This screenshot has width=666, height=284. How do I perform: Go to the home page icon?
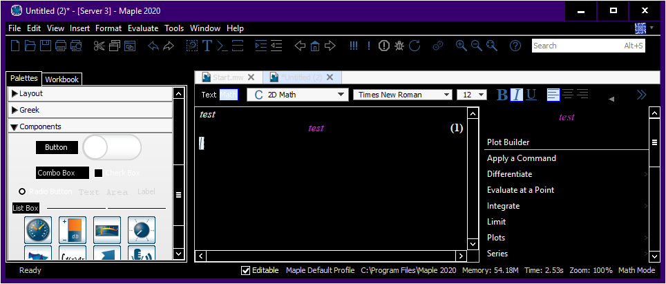315,46
